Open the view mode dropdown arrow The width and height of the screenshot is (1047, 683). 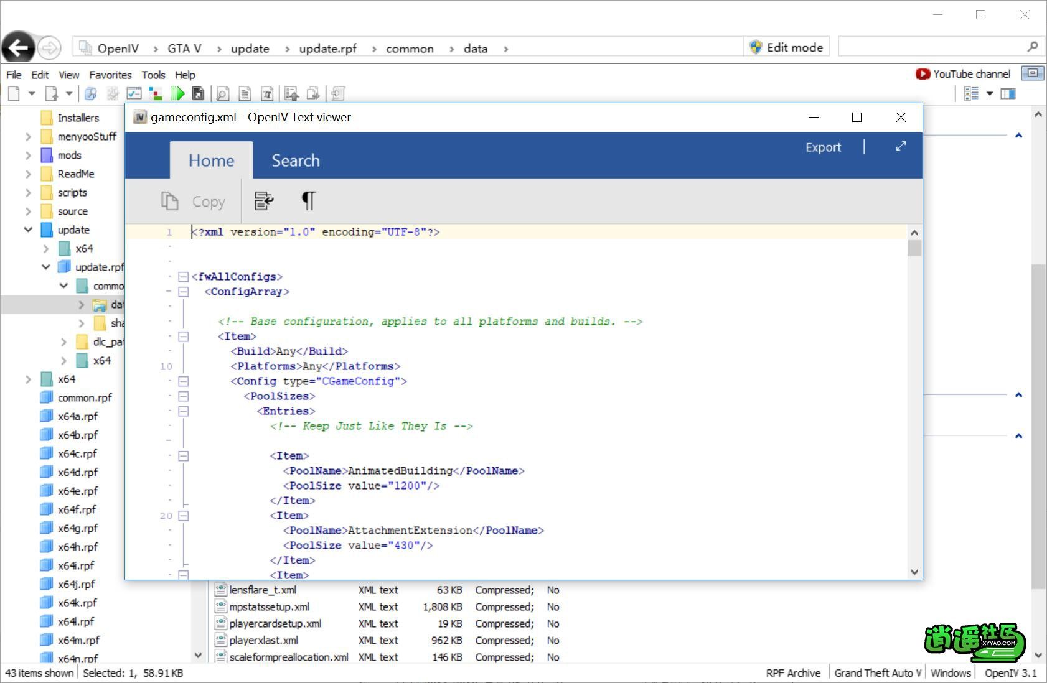tap(990, 94)
